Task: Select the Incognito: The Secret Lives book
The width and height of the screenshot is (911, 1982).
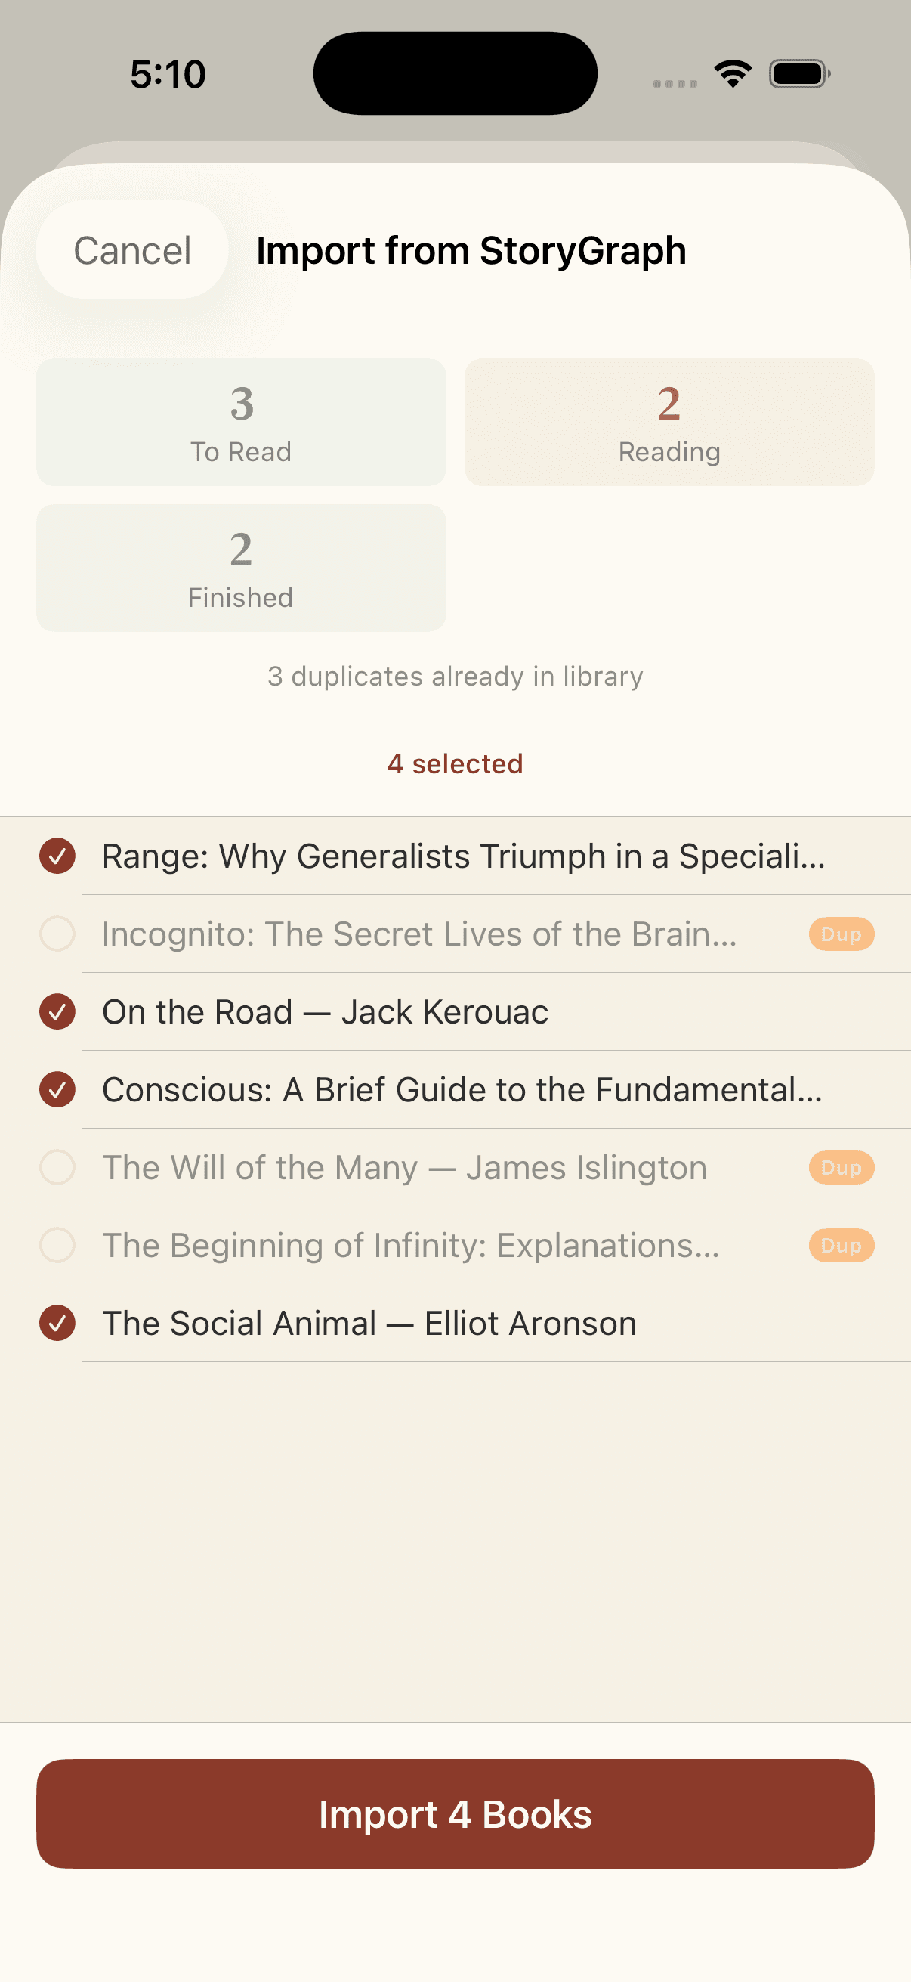Action: (x=57, y=934)
